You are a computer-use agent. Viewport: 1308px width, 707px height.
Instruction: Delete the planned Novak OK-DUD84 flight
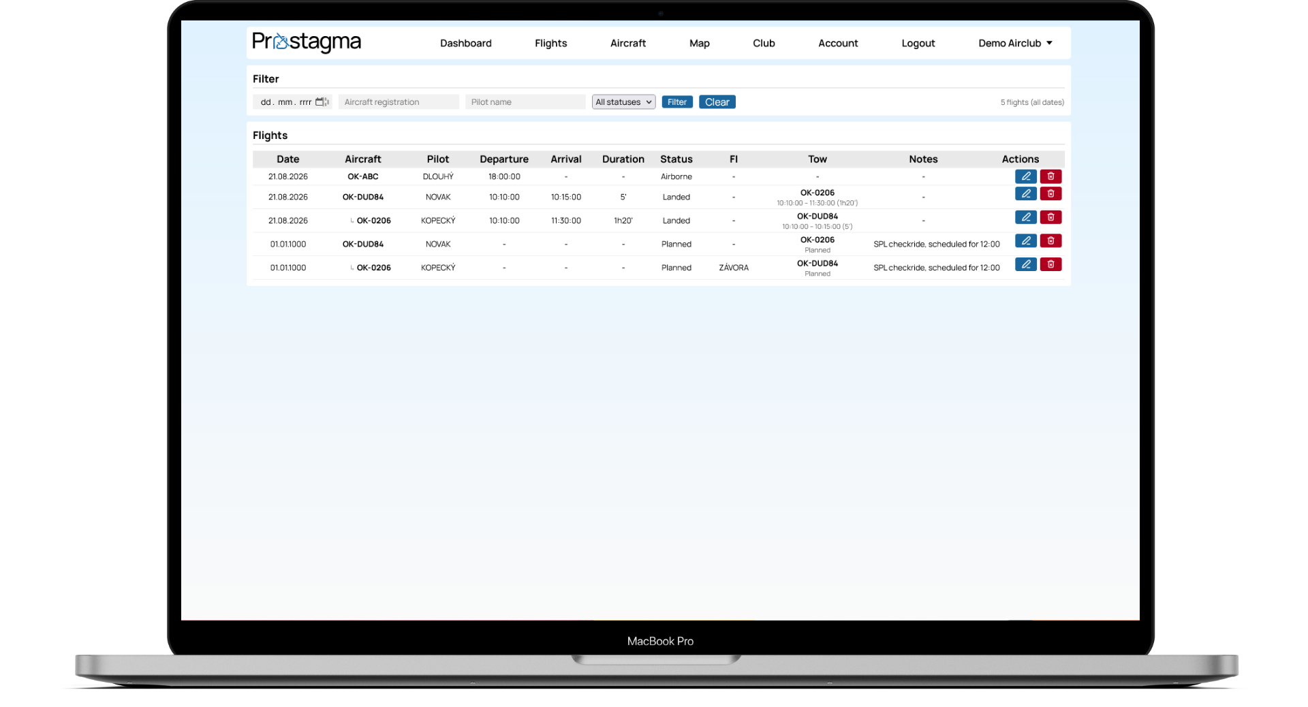coord(1050,240)
